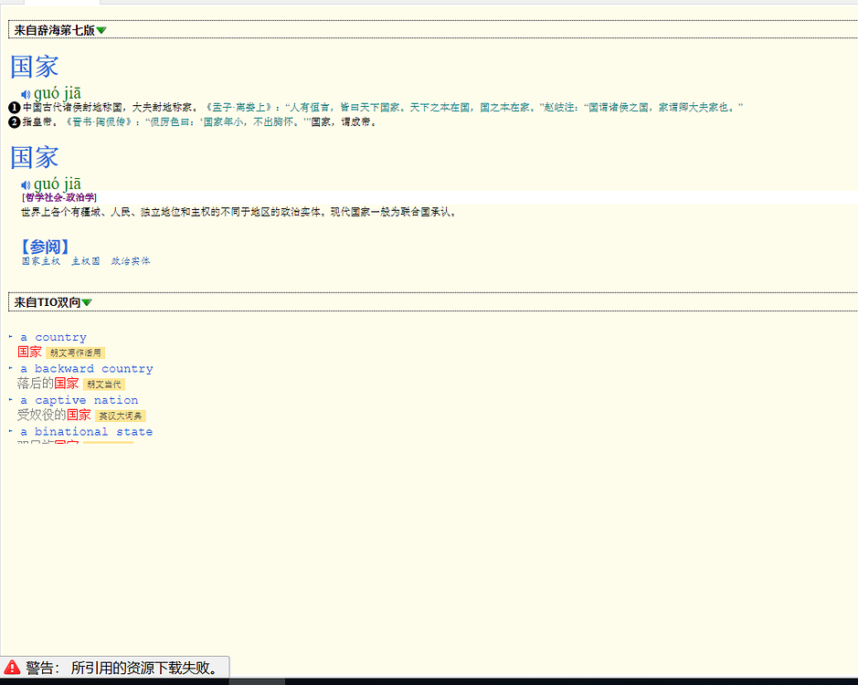Screen dimensions: 858x685
Task: Click the definition starting 世界上各个有疆域
Action: pos(239,212)
